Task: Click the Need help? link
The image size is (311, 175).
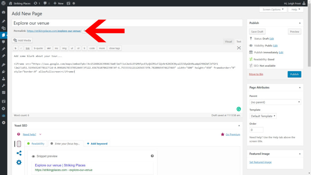Action: [x=29, y=134]
